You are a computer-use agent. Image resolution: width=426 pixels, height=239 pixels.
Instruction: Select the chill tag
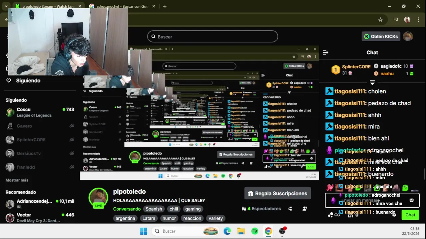click(174, 209)
